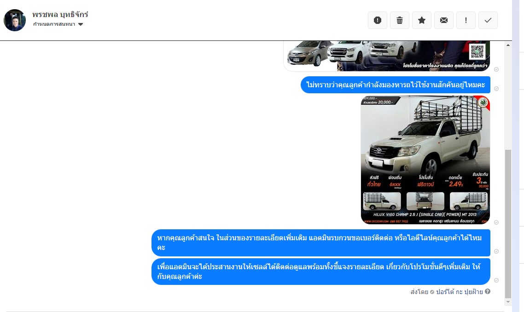Mark conversation as done with the checkmark icon
This screenshot has height=312, width=524.
click(488, 20)
